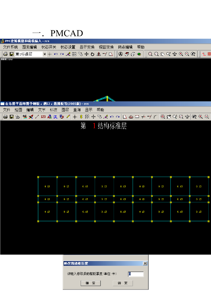Click the printer icon in PM window toolbar
Viewport: 211px width, 299px height.
tap(5, 54)
